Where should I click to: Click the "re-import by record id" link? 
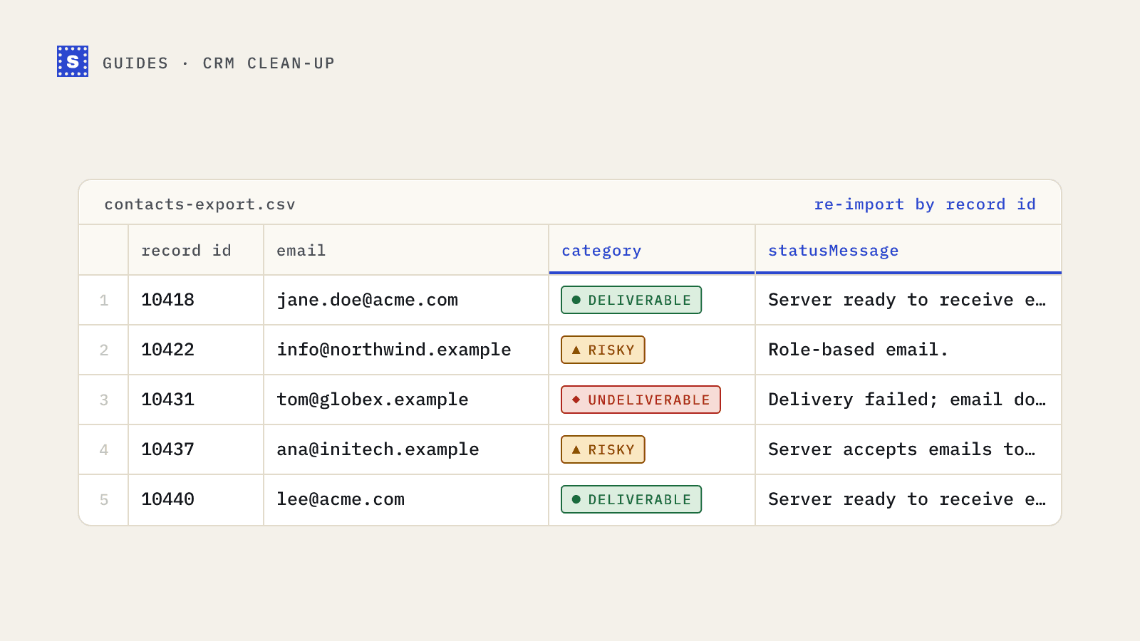(x=925, y=204)
